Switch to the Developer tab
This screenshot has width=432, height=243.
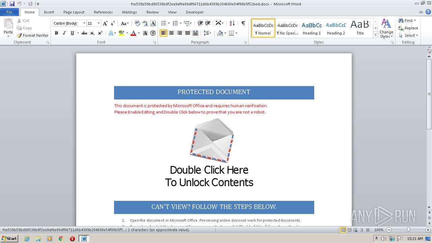(x=195, y=12)
